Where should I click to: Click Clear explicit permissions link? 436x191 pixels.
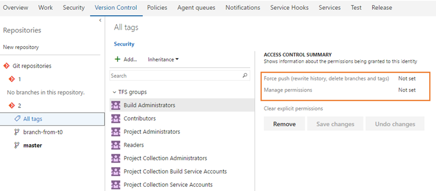[294, 109]
